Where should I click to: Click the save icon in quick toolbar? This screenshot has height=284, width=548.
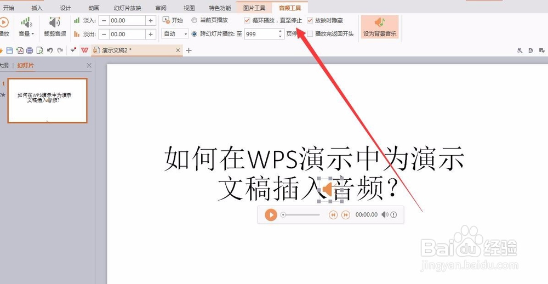(10, 50)
